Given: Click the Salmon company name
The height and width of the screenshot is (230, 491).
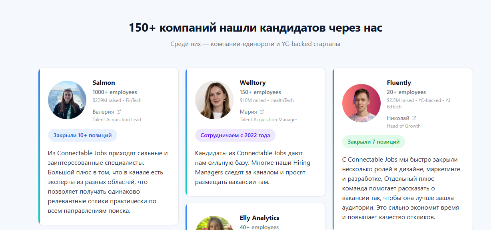Looking at the screenshot, I should [x=104, y=83].
